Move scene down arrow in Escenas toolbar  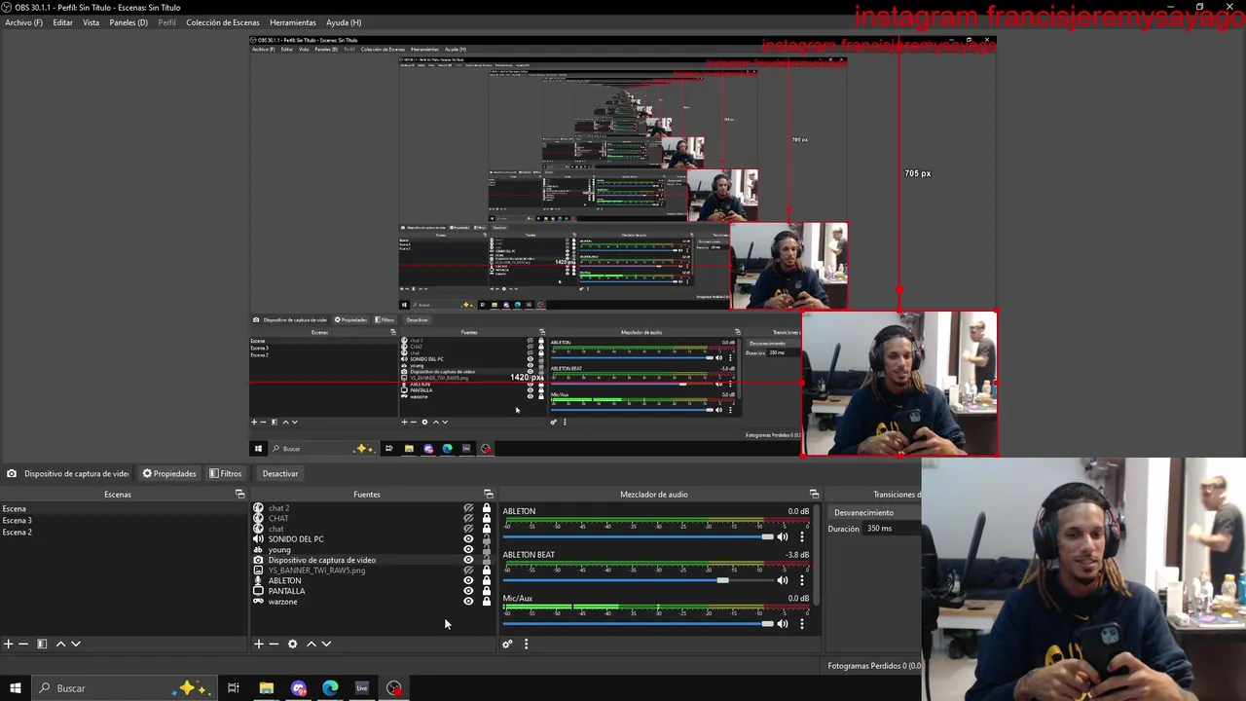click(76, 644)
